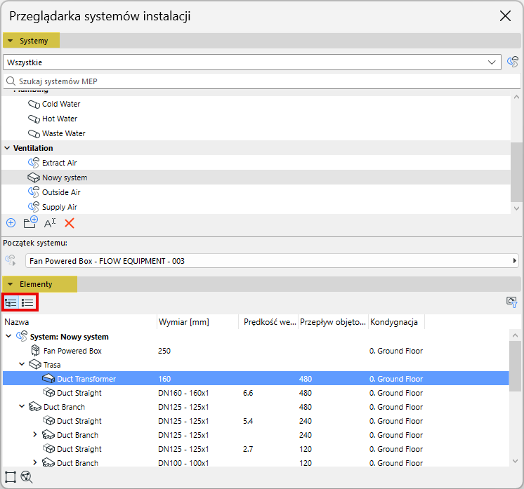Click the Szukaj systemów MEP search field

256,81
